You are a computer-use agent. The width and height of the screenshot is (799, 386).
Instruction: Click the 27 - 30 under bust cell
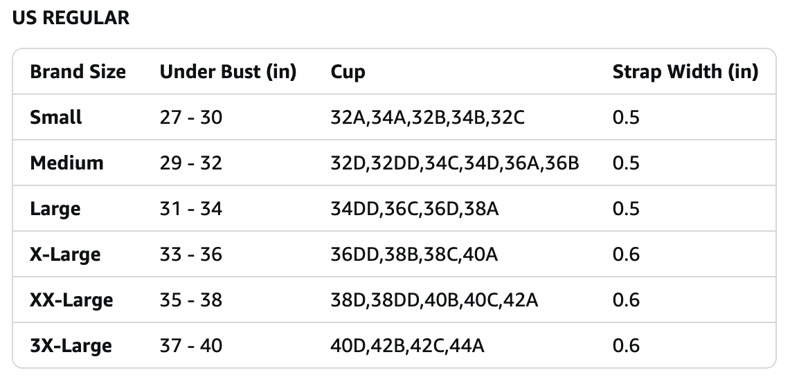pyautogui.click(x=190, y=118)
